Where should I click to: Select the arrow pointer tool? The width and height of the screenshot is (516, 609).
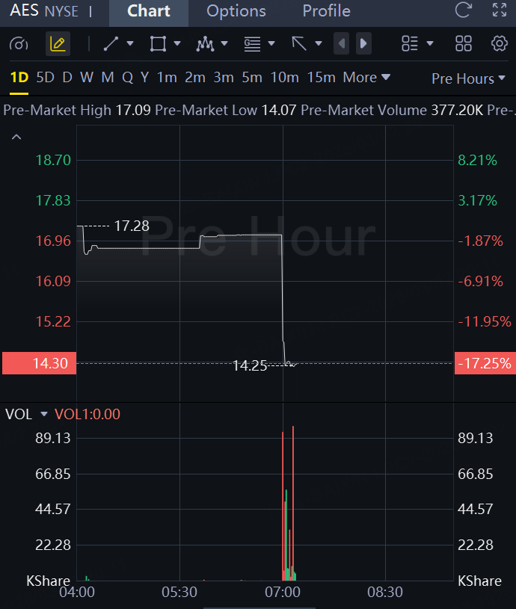pos(299,43)
